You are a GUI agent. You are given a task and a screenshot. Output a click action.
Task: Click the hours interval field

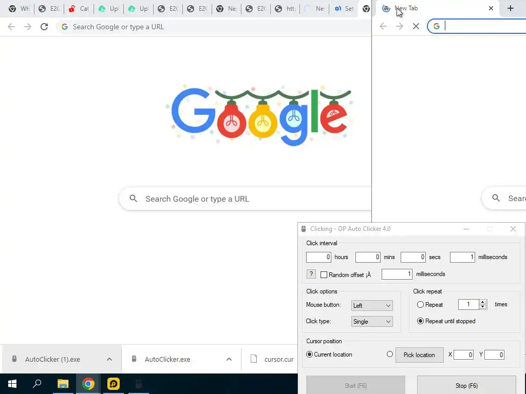(x=318, y=257)
